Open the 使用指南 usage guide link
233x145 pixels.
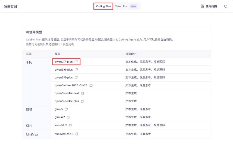pyautogui.click(x=211, y=6)
